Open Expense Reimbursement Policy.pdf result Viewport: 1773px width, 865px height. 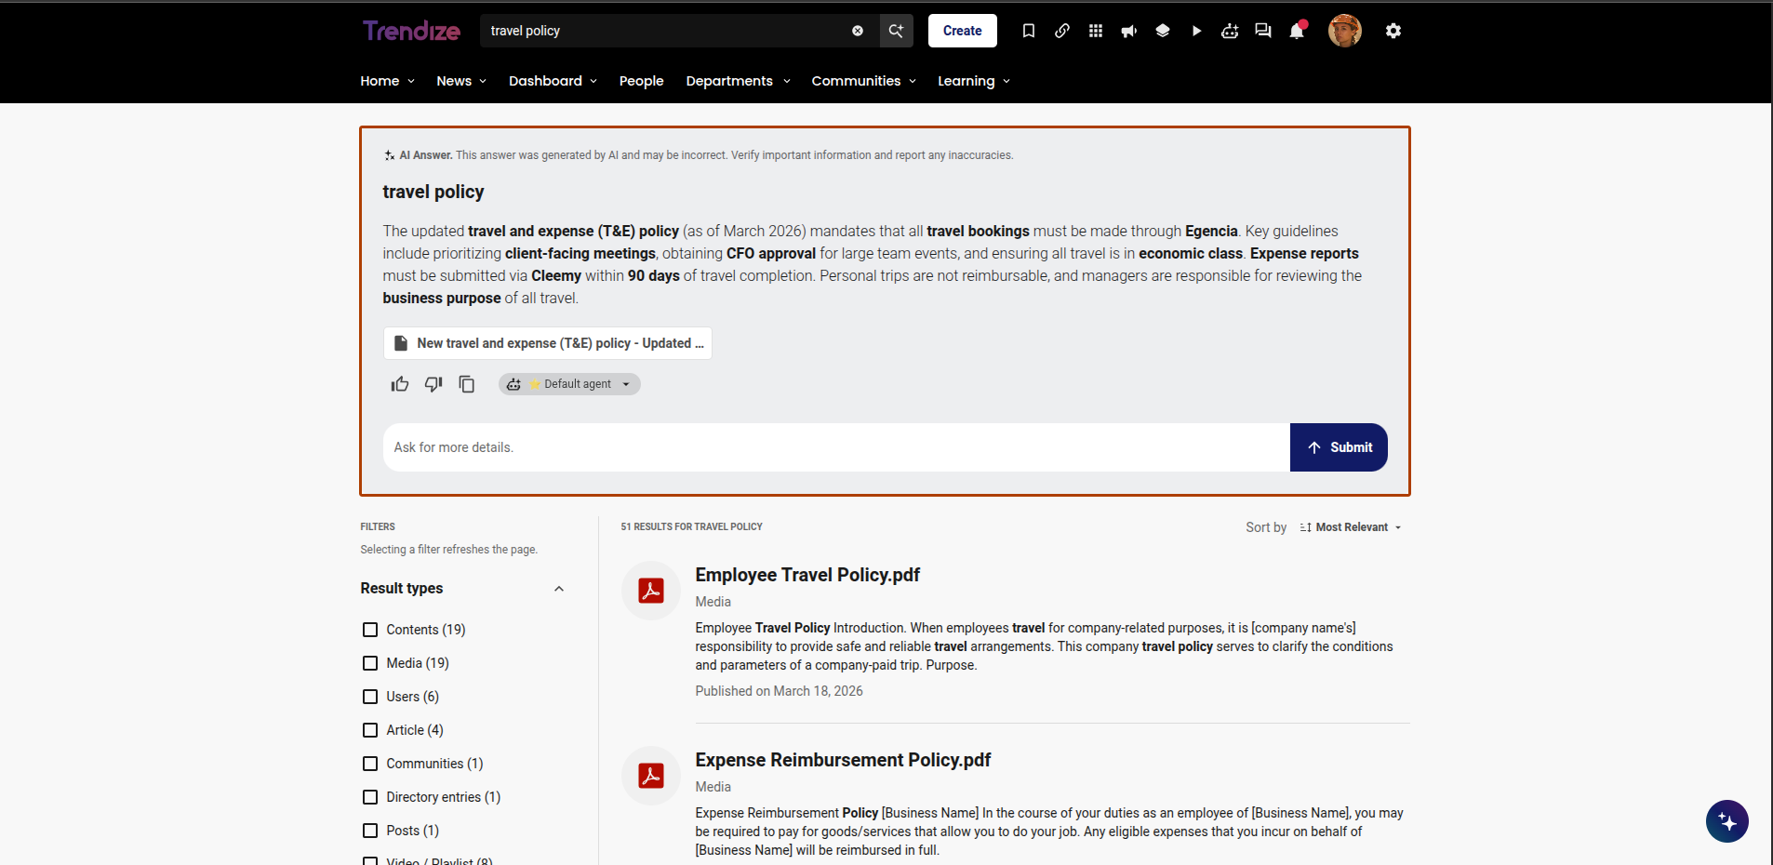pos(843,760)
